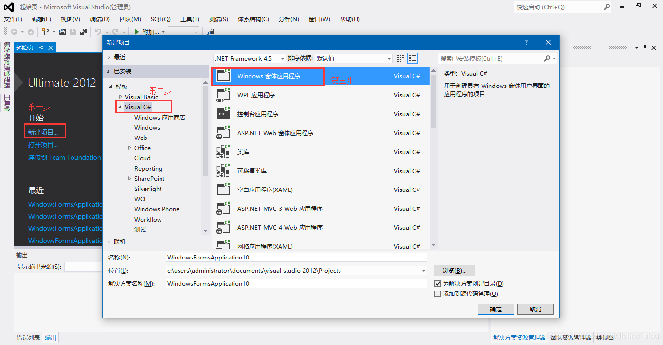The height and width of the screenshot is (345, 663).
Task: Click the 确定 button
Action: click(496, 309)
